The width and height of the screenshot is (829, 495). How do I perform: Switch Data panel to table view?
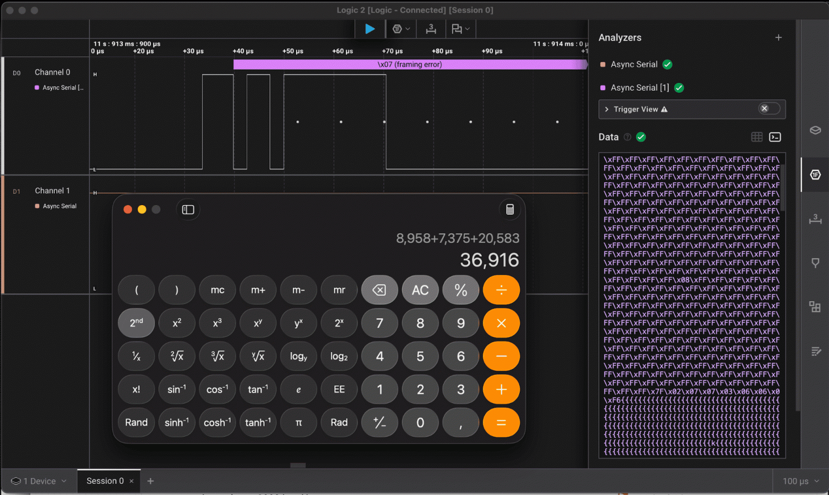pyautogui.click(x=757, y=137)
